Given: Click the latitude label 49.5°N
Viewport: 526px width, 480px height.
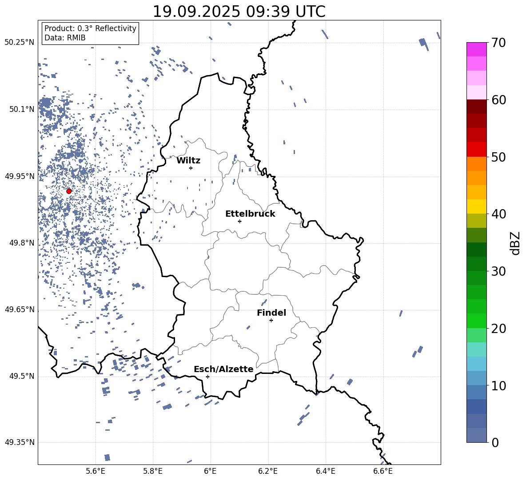Looking at the screenshot, I should [x=22, y=376].
